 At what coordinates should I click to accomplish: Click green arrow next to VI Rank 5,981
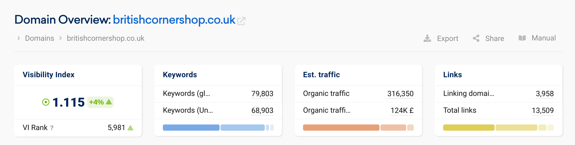130,128
